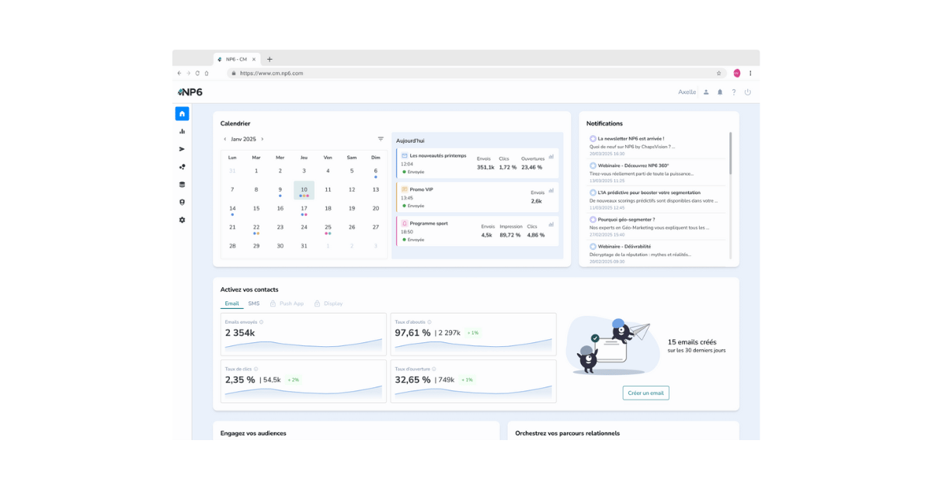The height and width of the screenshot is (489, 932).
Task: Open the shield badge sidebar icon
Action: tap(182, 203)
